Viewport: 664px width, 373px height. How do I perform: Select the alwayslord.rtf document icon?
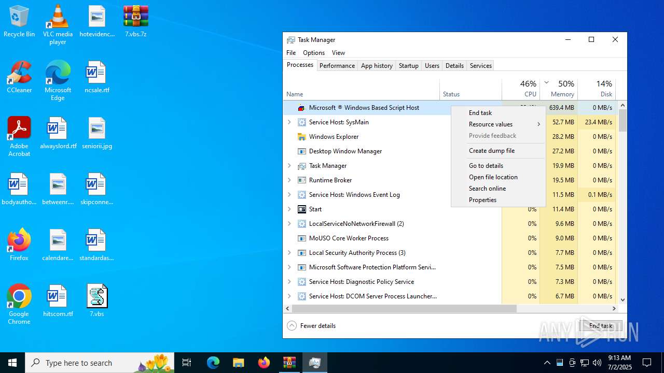58,133
